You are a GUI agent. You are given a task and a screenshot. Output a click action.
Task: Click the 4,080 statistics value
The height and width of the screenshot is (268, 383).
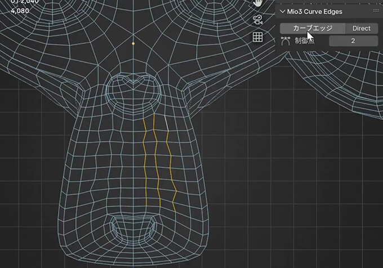point(20,11)
